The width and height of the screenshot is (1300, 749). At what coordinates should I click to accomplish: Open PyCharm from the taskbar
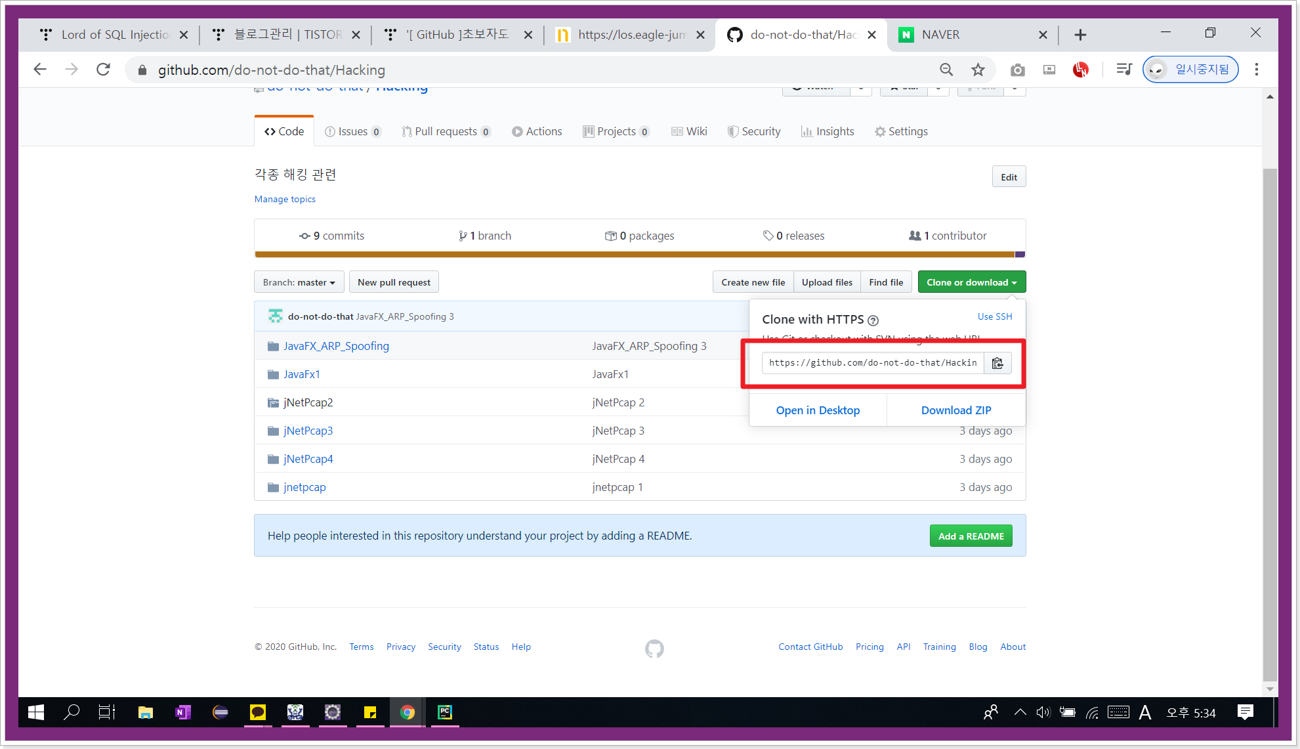pos(445,712)
